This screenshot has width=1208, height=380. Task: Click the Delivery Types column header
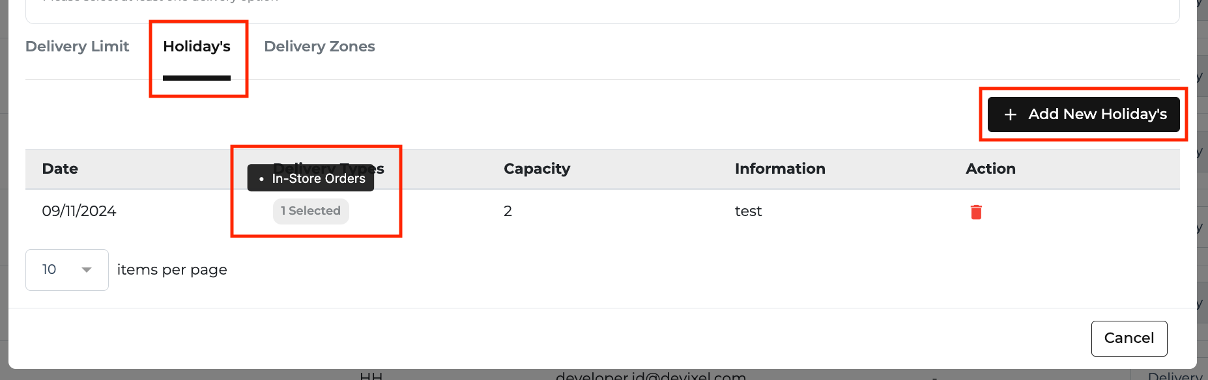click(328, 169)
